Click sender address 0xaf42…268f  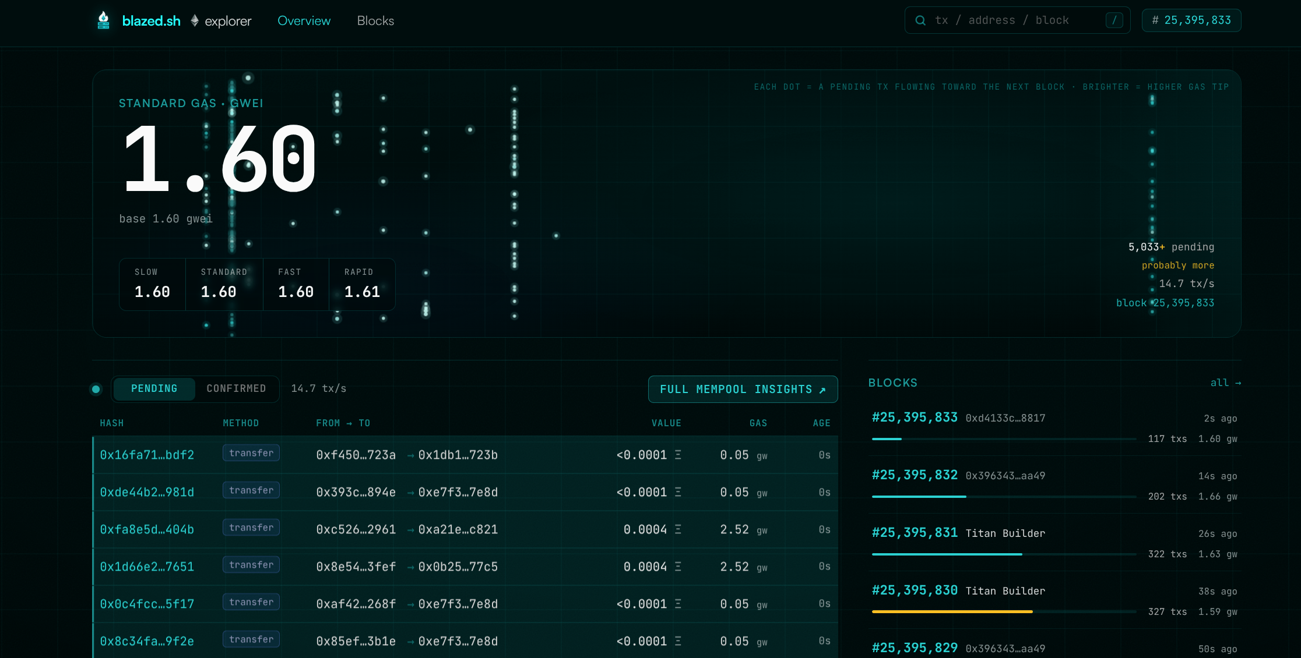tap(356, 604)
